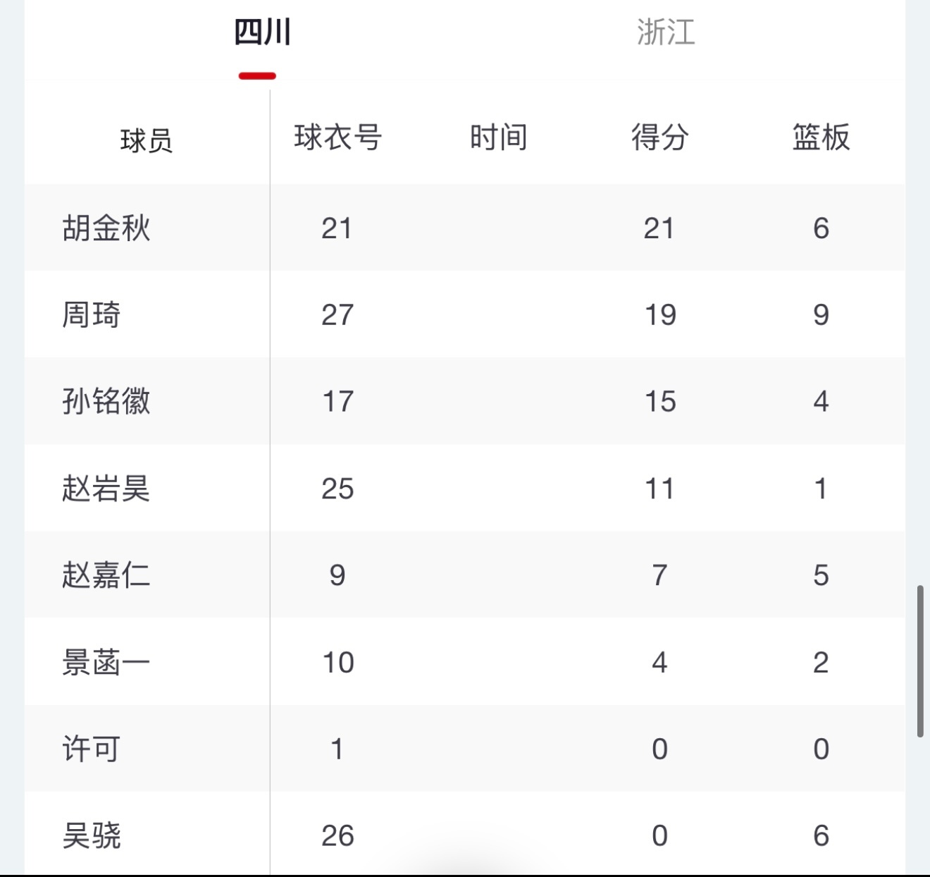Click the 球衣号 column header
The width and height of the screenshot is (930, 877).
pyautogui.click(x=337, y=137)
